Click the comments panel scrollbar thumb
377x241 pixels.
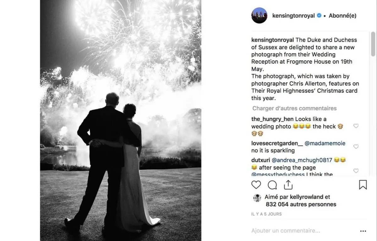point(373,44)
